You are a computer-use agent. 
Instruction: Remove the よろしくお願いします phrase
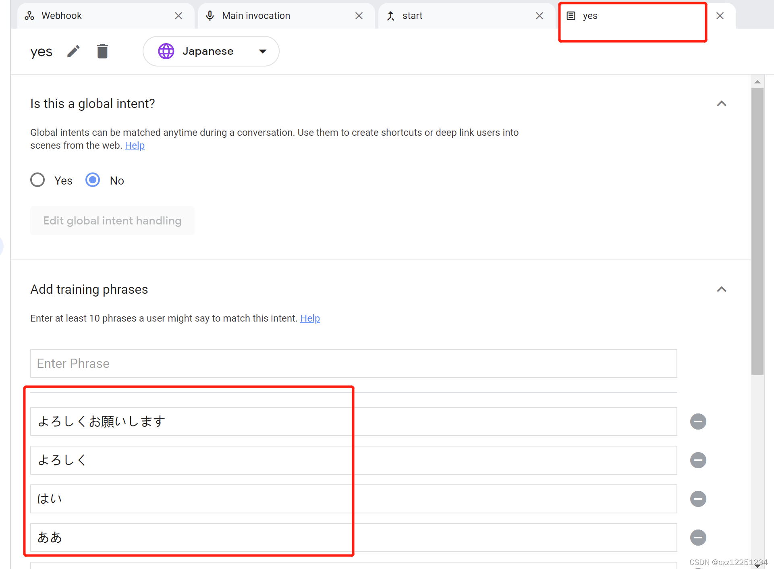pyautogui.click(x=698, y=422)
